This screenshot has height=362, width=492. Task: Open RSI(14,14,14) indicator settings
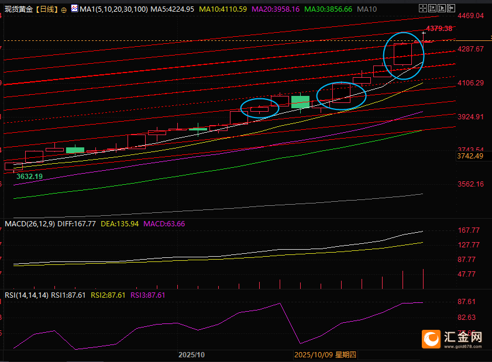[26, 295]
